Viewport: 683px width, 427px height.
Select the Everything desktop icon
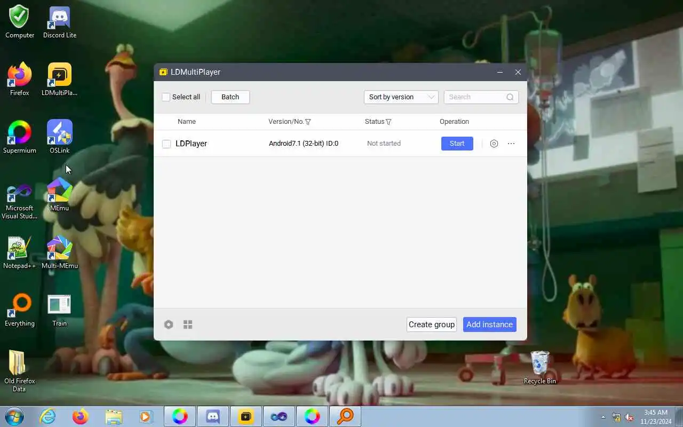tap(20, 310)
